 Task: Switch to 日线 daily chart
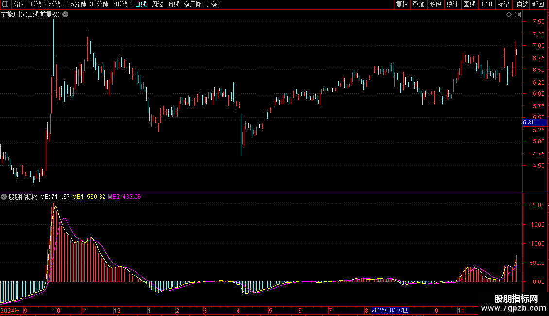tap(141, 4)
